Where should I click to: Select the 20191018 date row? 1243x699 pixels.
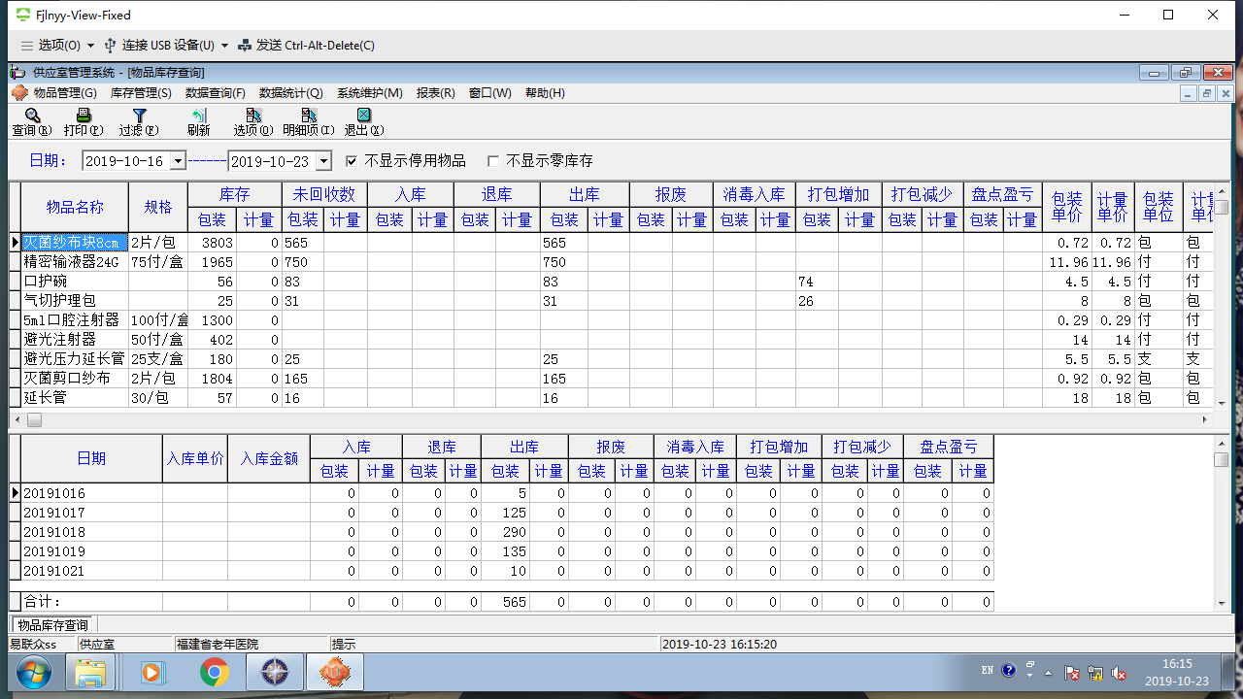pyautogui.click(x=502, y=532)
